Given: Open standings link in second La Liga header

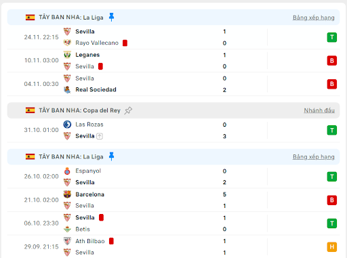Looking at the screenshot, I should (x=314, y=156).
